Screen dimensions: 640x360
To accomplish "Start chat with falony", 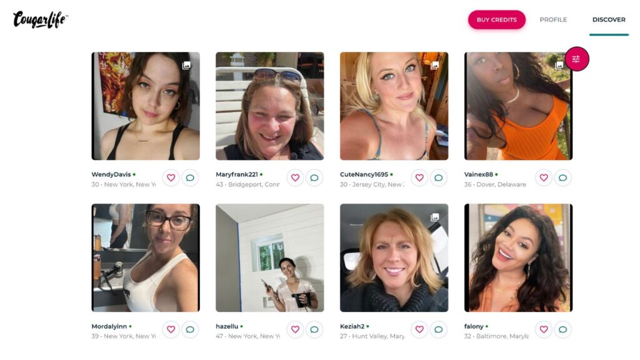I will 562,329.
